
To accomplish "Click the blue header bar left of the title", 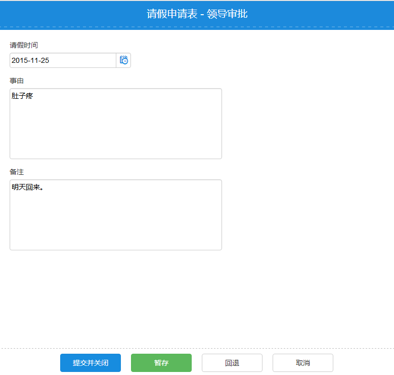I will pyautogui.click(x=61, y=14).
